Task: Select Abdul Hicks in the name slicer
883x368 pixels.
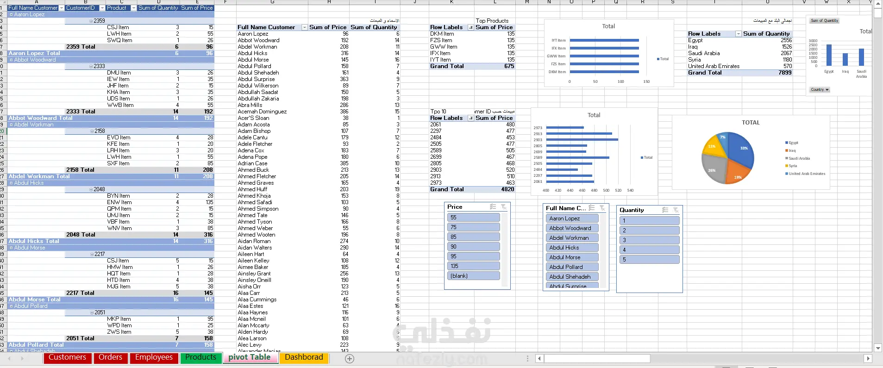Action: coord(572,248)
